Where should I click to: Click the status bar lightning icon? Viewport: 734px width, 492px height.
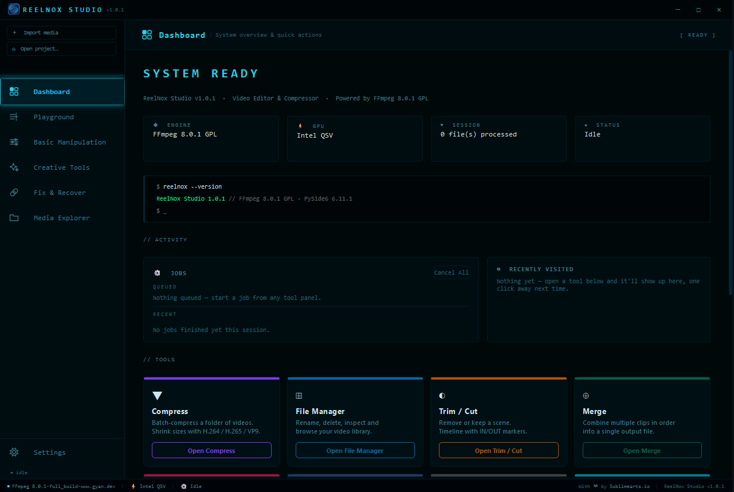click(x=134, y=486)
